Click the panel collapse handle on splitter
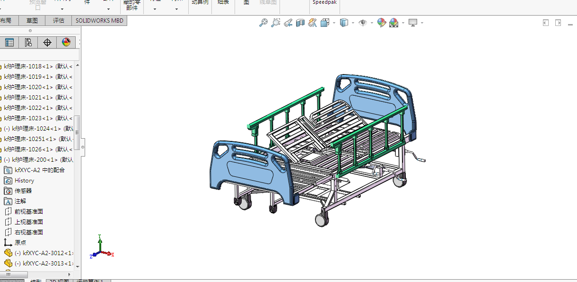This screenshot has height=282, width=577. pos(83,147)
